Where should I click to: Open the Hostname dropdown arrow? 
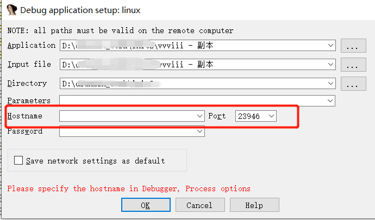tap(200, 116)
